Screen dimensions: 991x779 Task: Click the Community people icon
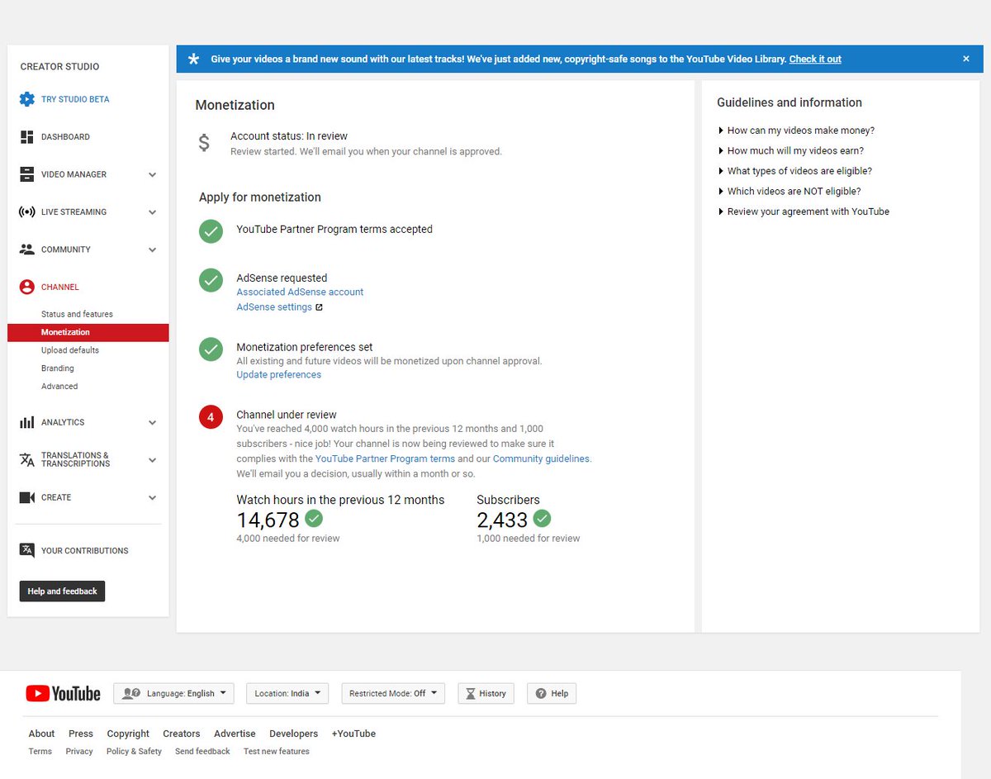[x=26, y=249]
